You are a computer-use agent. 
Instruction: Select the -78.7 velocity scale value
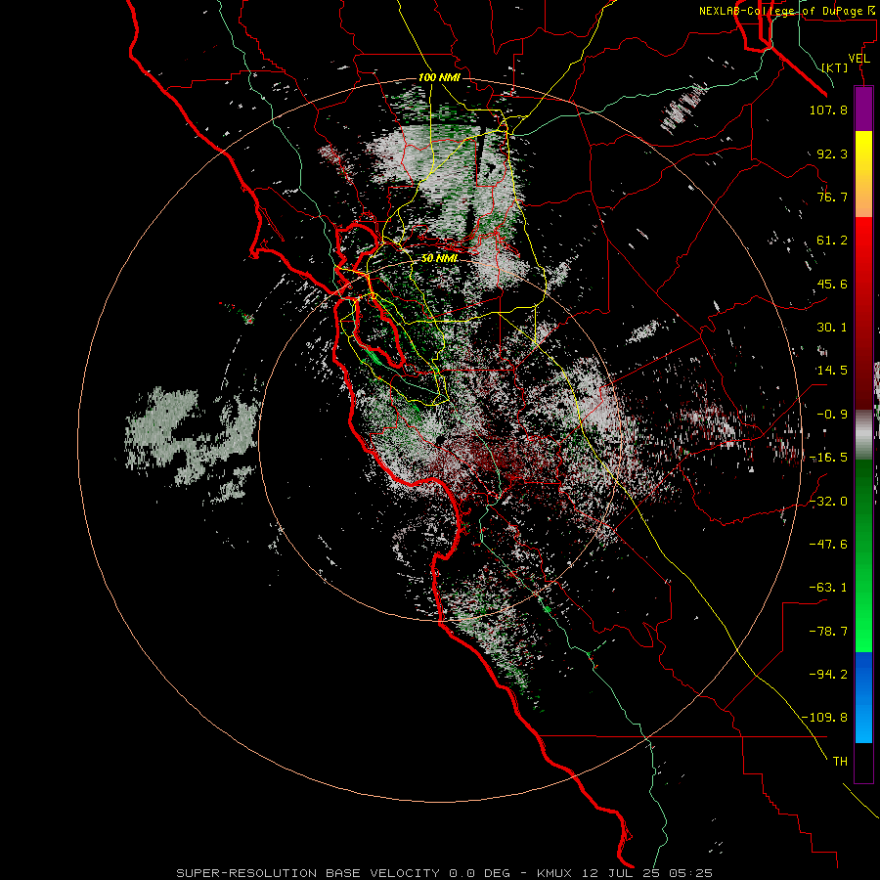tap(828, 632)
